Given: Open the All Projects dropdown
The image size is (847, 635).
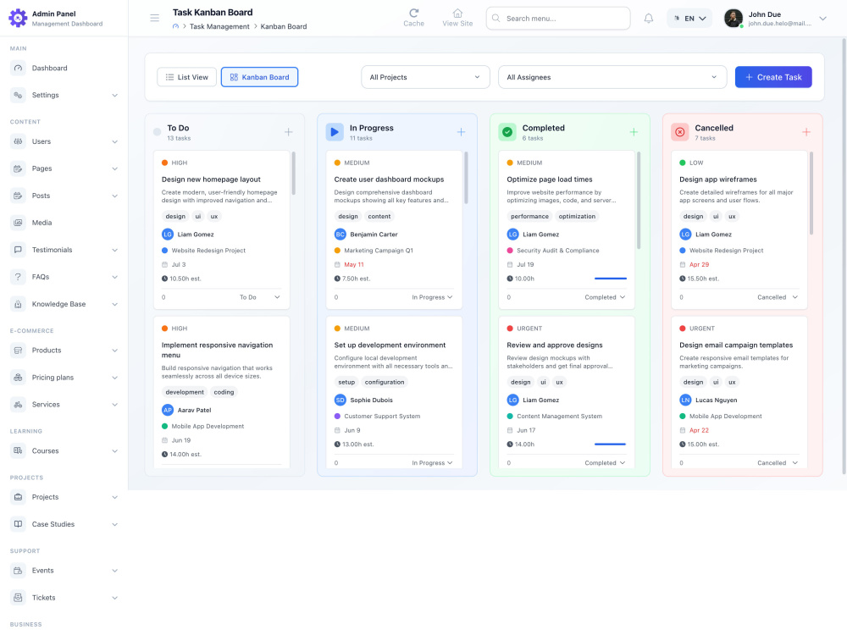Looking at the screenshot, I should [x=425, y=77].
